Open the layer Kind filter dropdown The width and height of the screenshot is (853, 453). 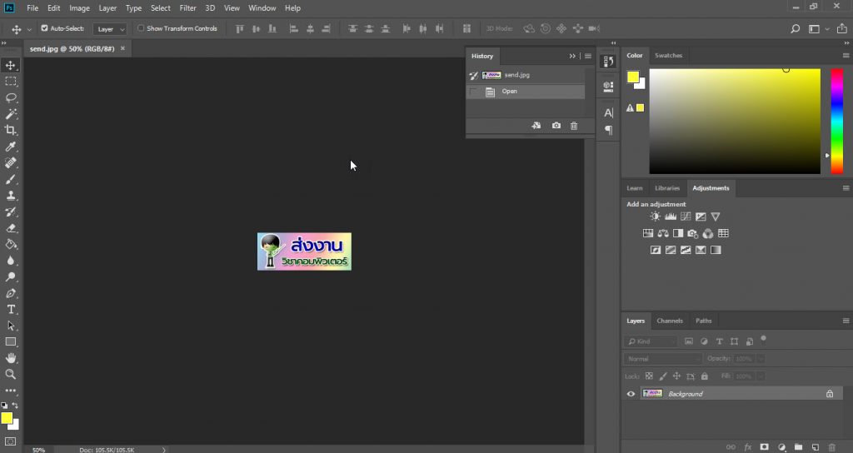click(651, 341)
